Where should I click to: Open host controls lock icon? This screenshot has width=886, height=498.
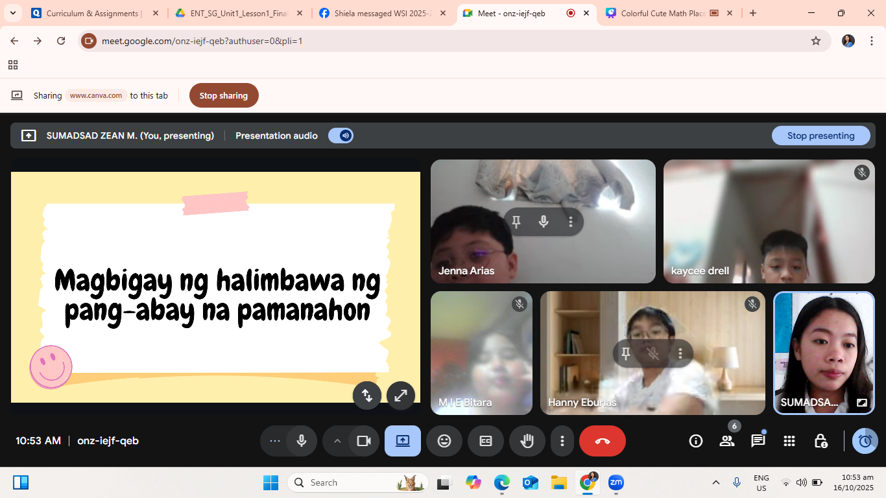click(x=820, y=441)
